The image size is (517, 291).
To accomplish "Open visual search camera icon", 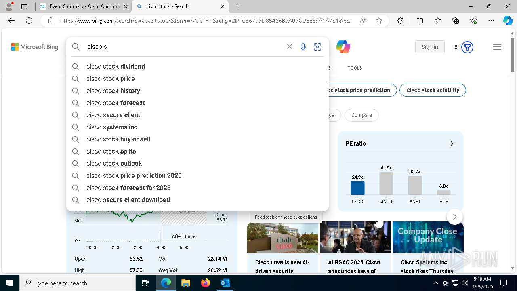I will pyautogui.click(x=317, y=47).
